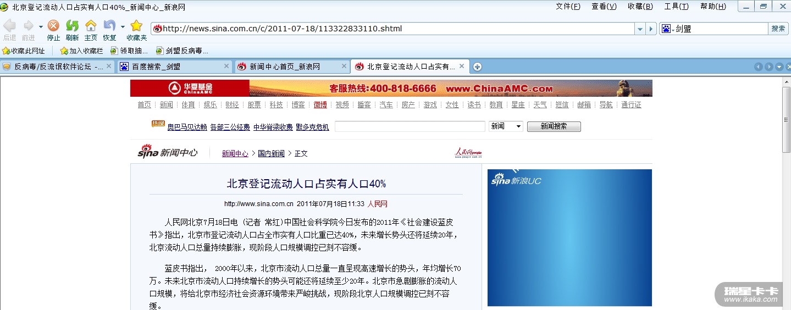Close the 反病毒/反流氓软件论坛 tab

click(x=109, y=66)
